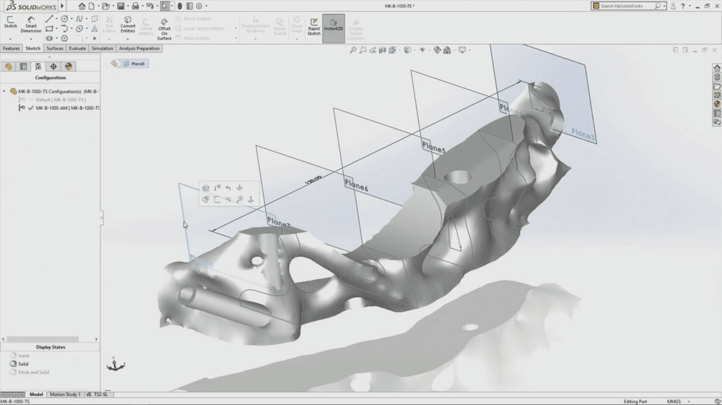Open the Sketch button dropdown arrow

click(10, 39)
